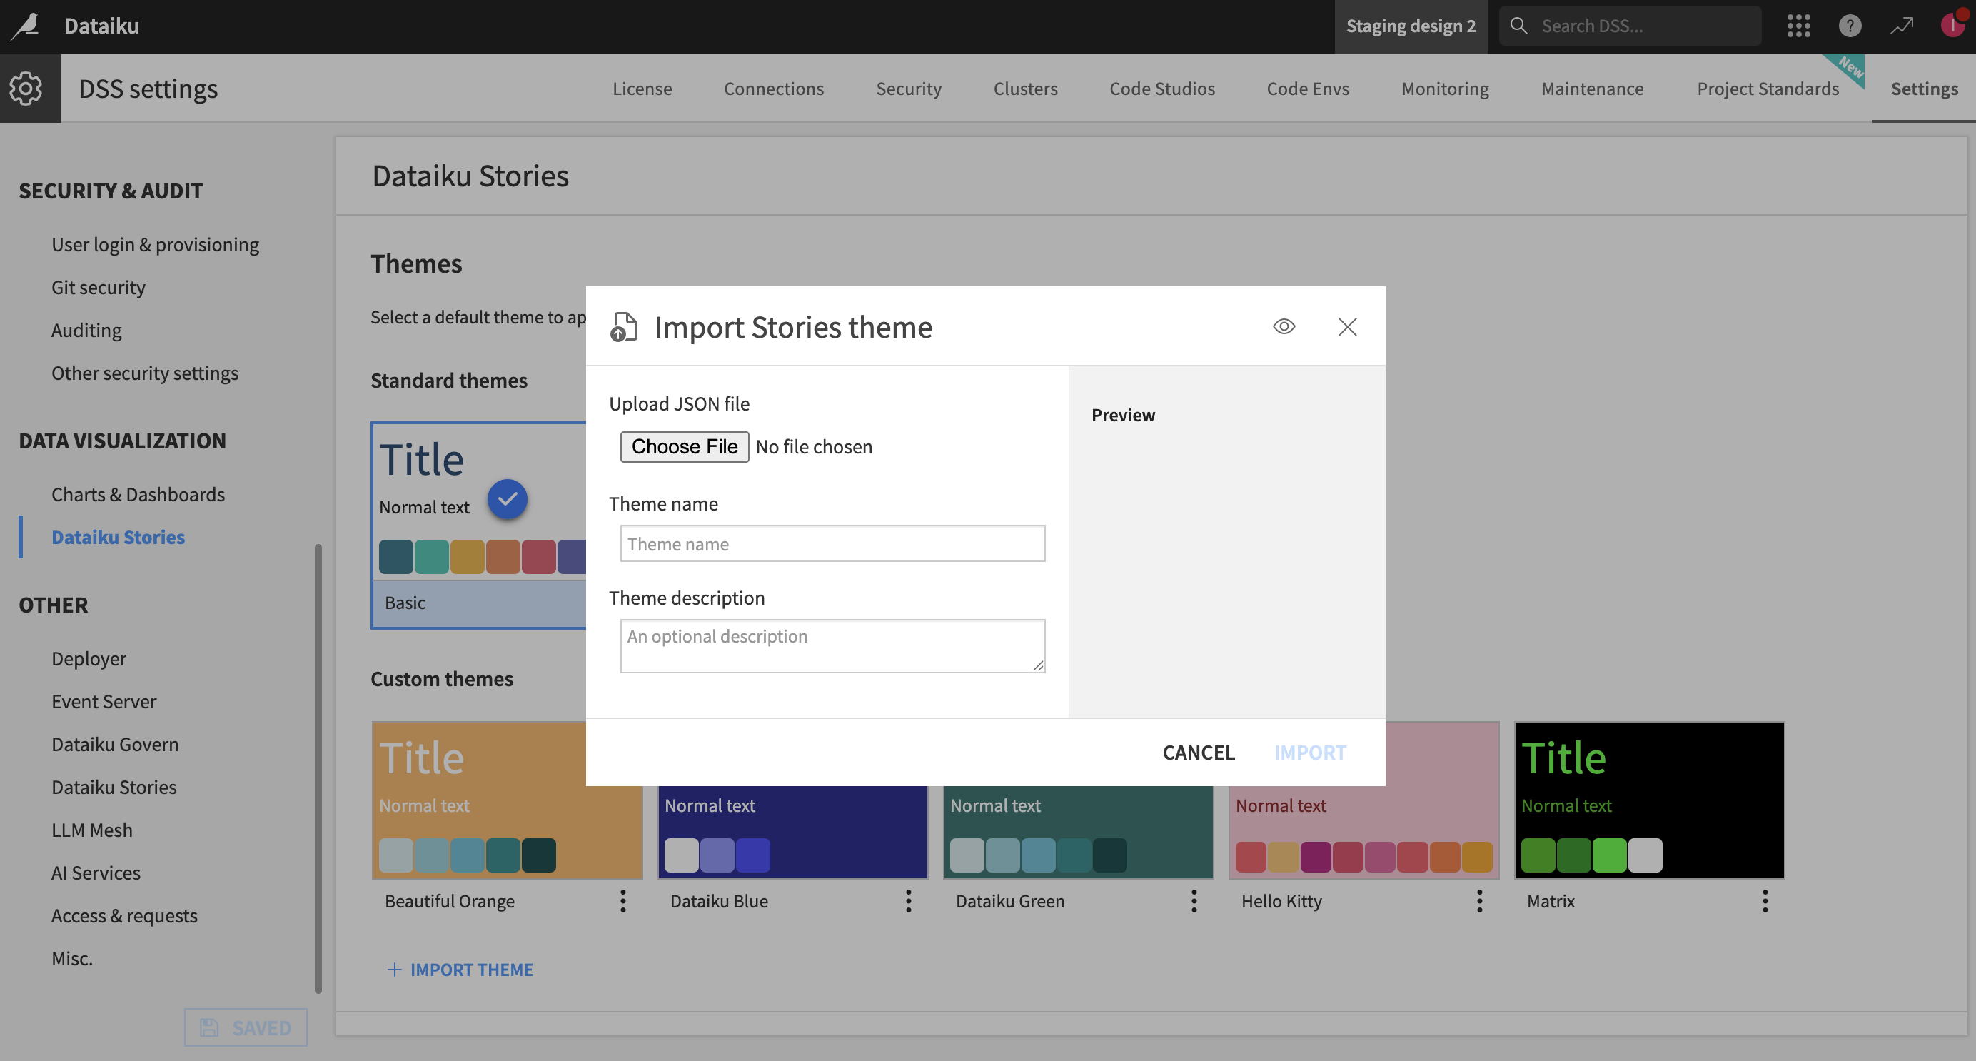Open the Beautiful Orange theme options menu
Image resolution: width=1976 pixels, height=1061 pixels.
[x=622, y=902]
